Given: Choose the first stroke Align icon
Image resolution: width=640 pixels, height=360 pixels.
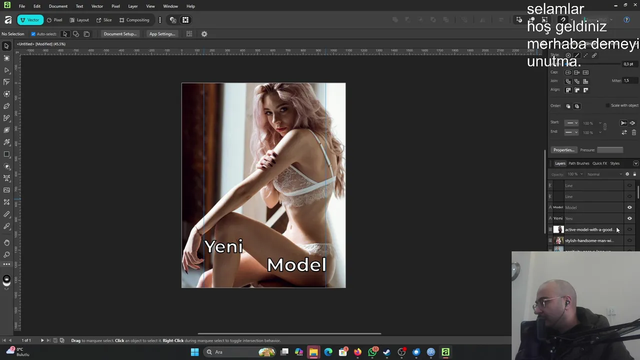Looking at the screenshot, I should [568, 90].
